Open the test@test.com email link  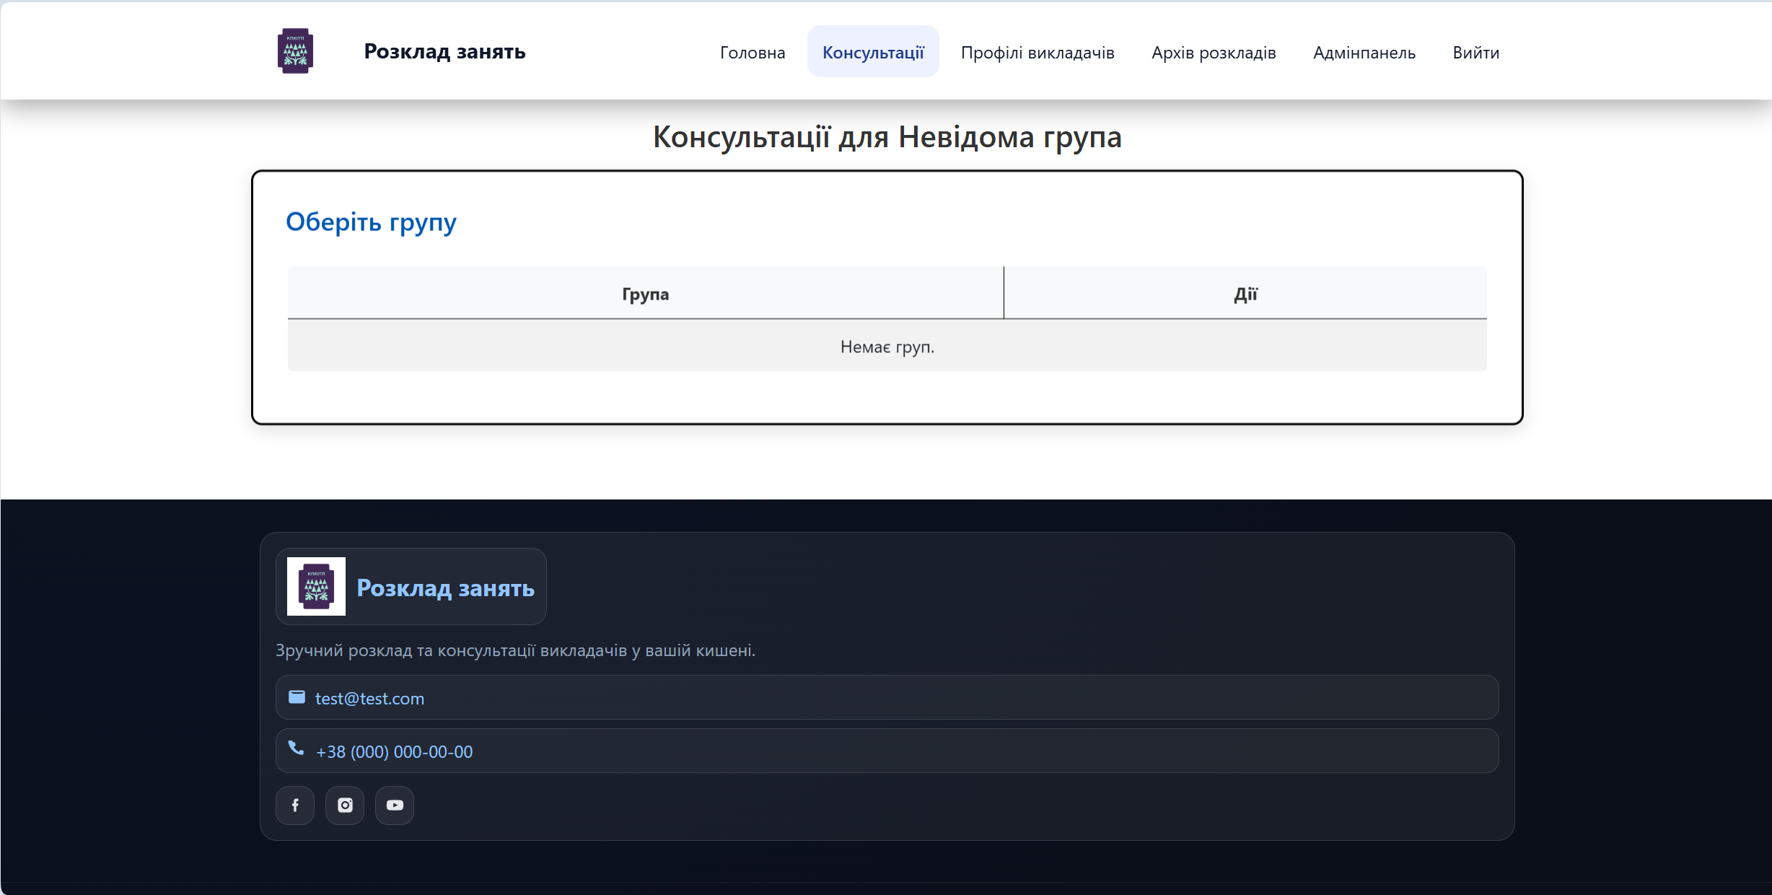point(369,699)
